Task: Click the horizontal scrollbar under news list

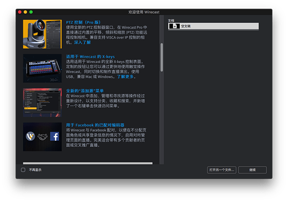Action: [x=88, y=163]
